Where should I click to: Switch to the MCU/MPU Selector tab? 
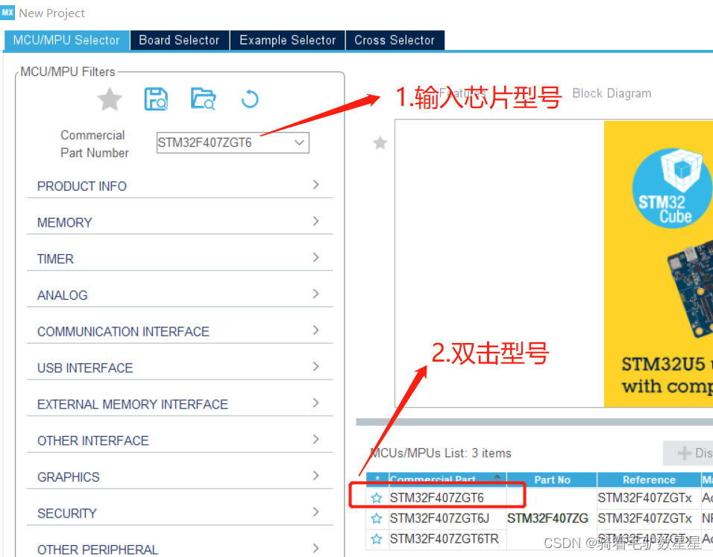pyautogui.click(x=66, y=40)
